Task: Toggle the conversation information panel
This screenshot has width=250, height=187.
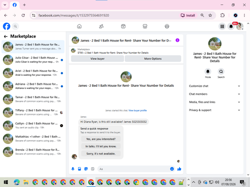Action: (x=177, y=40)
